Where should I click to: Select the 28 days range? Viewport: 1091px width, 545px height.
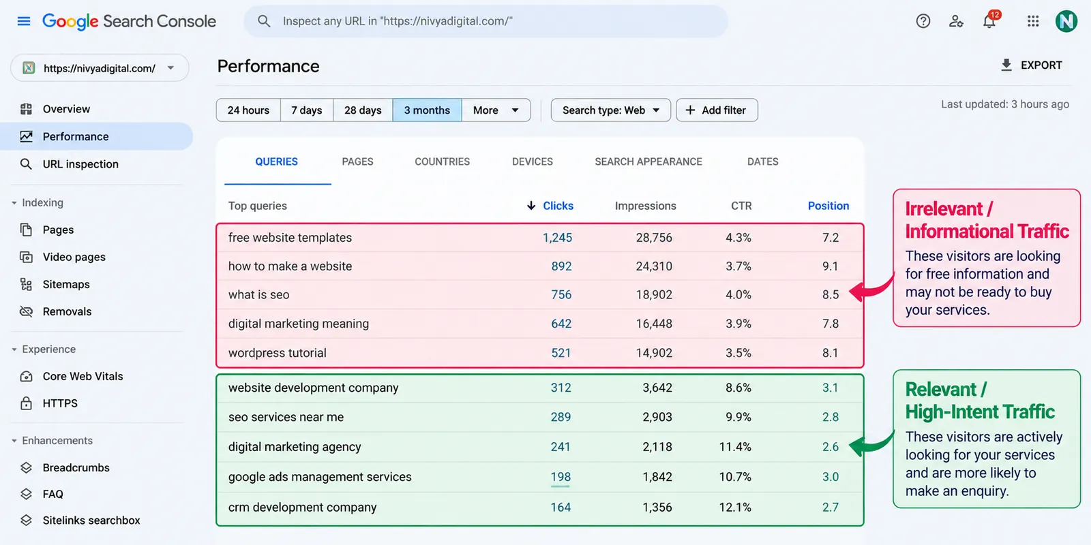click(363, 110)
